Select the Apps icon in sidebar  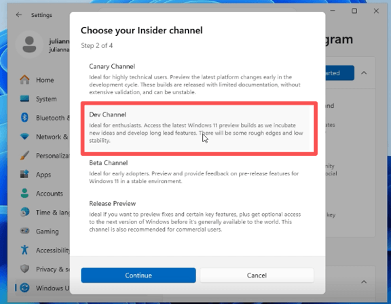pyautogui.click(x=24, y=174)
